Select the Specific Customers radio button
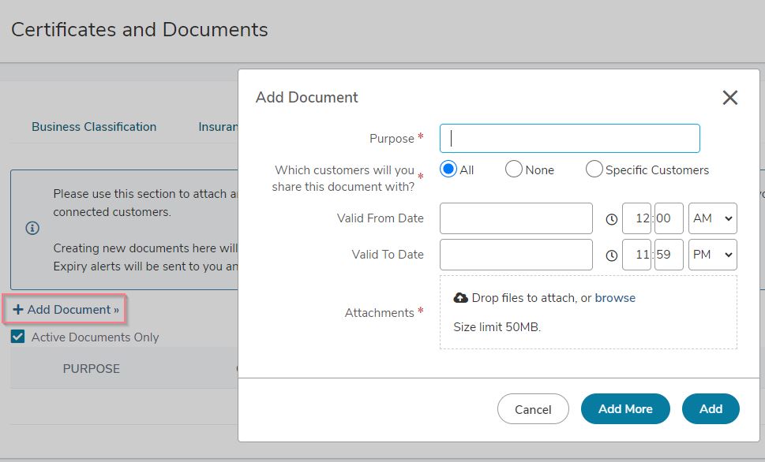Viewport: 765px width, 462px height. coord(594,169)
